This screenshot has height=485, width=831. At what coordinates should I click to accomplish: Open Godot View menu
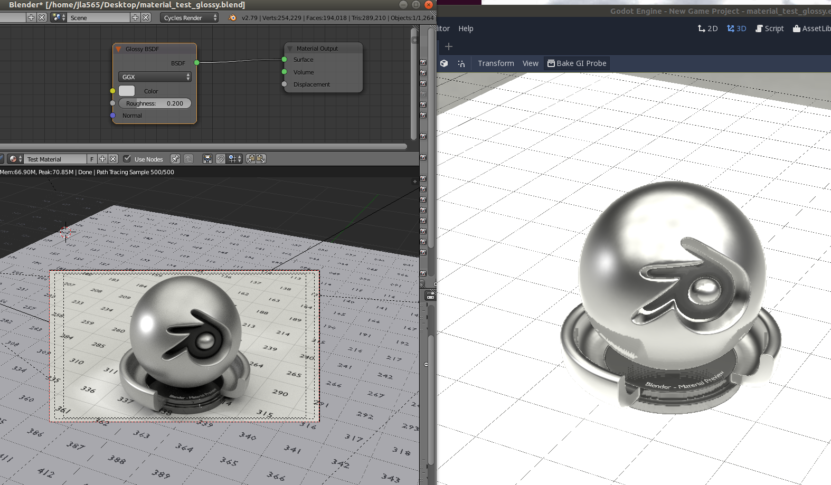point(531,63)
